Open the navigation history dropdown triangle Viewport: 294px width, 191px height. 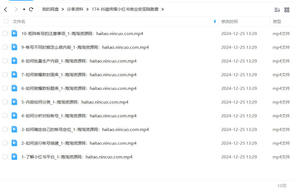(x=24, y=9)
